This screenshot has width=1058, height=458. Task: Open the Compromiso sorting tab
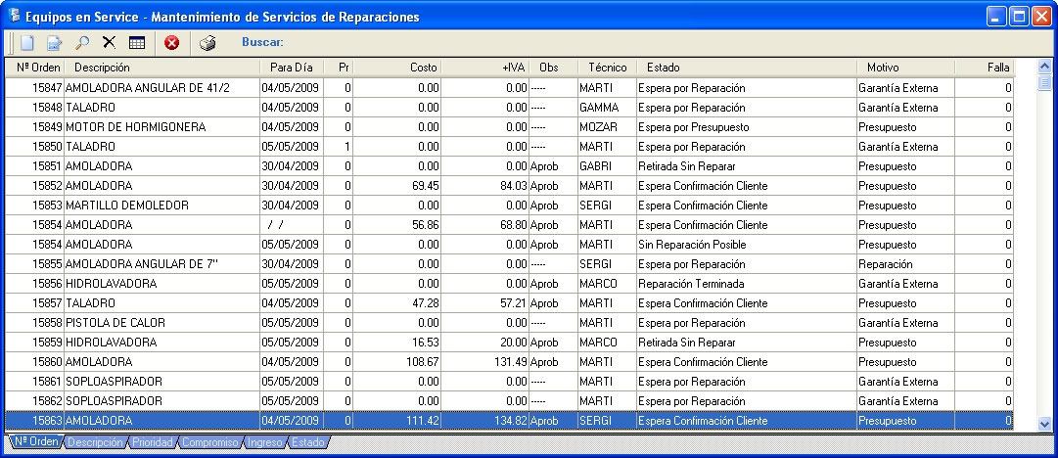click(x=208, y=443)
